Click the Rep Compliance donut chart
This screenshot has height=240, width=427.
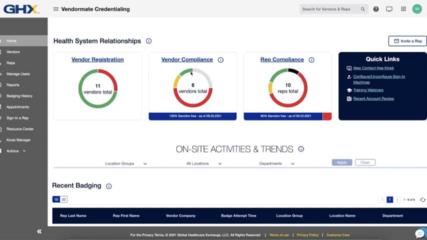(288, 87)
